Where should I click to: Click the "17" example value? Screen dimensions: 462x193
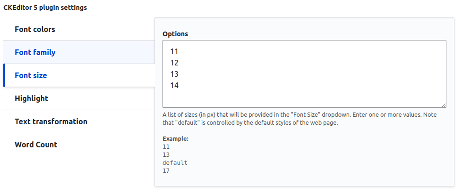point(166,171)
